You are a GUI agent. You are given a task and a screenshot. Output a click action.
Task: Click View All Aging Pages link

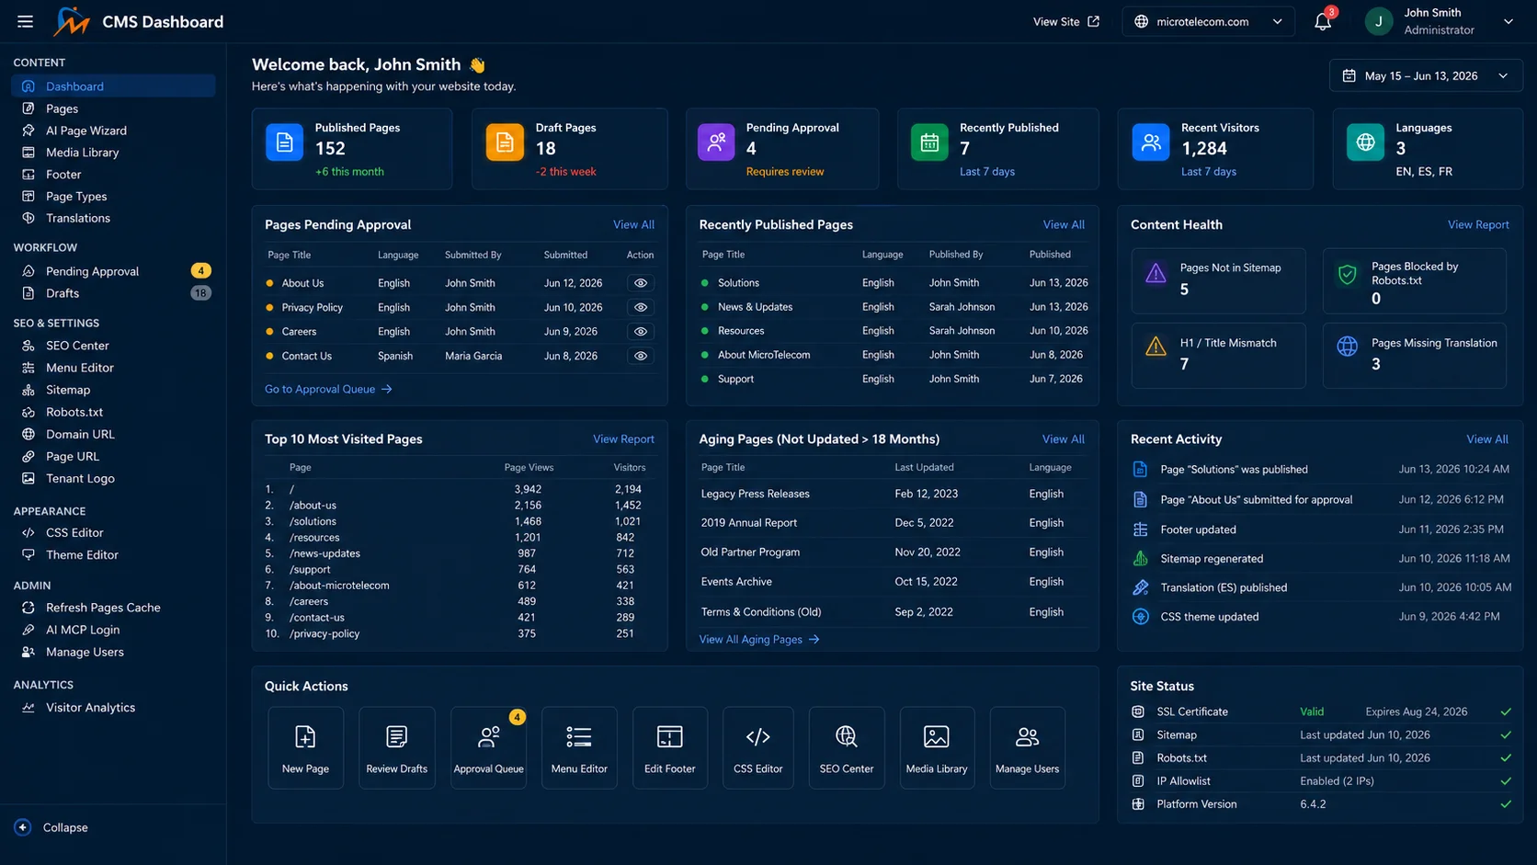click(x=759, y=640)
